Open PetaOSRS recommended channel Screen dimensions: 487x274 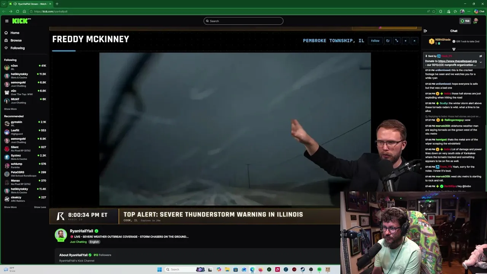(25, 174)
